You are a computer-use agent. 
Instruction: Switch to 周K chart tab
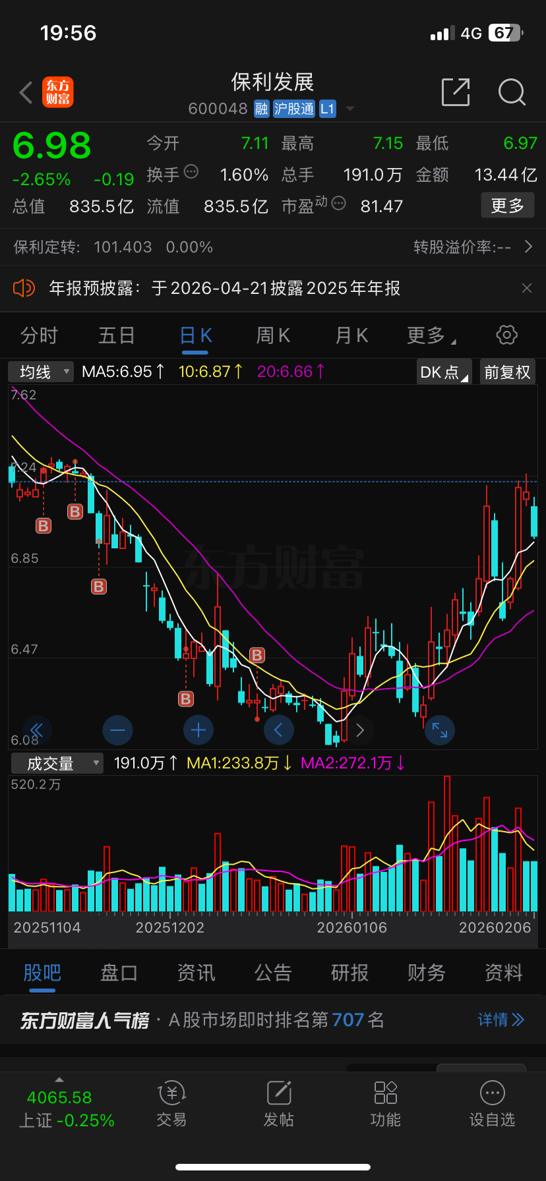273,335
